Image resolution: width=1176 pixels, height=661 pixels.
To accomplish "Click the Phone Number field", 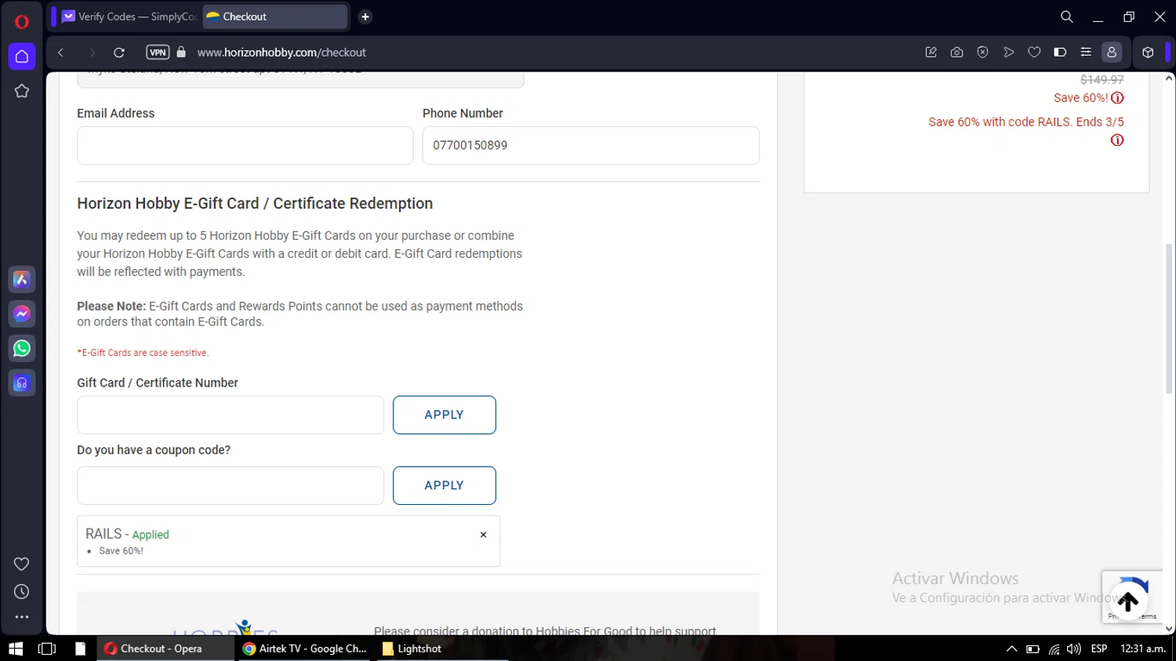I will (x=590, y=146).
